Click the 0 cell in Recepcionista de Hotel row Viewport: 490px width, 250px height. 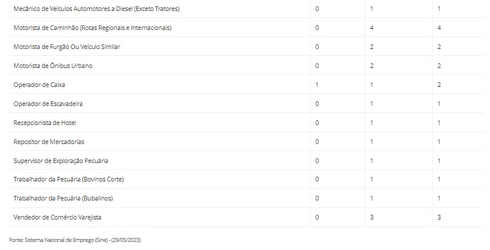coord(317,123)
